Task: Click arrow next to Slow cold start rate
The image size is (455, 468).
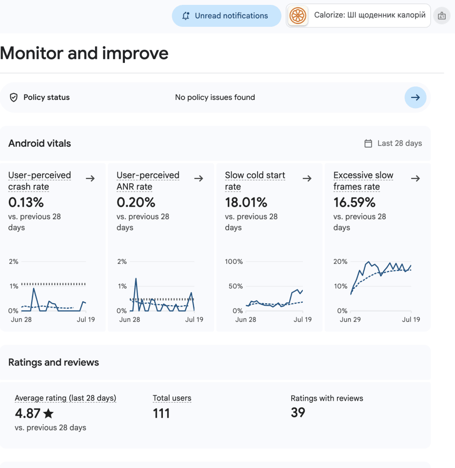Action: click(x=307, y=178)
